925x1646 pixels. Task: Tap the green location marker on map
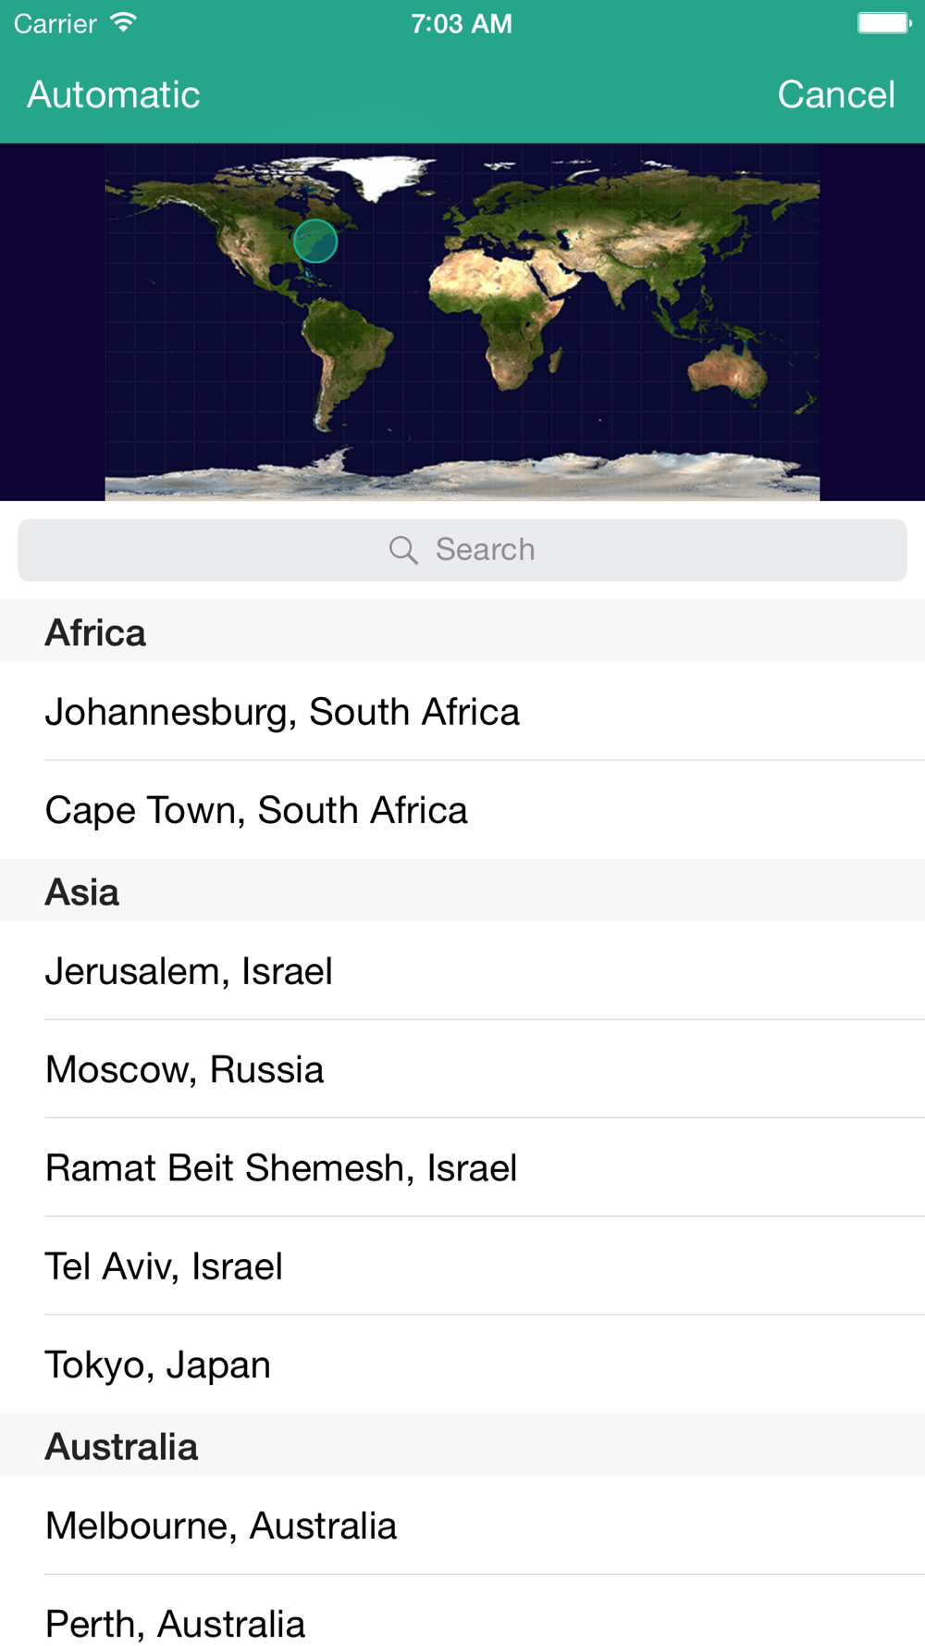(315, 242)
